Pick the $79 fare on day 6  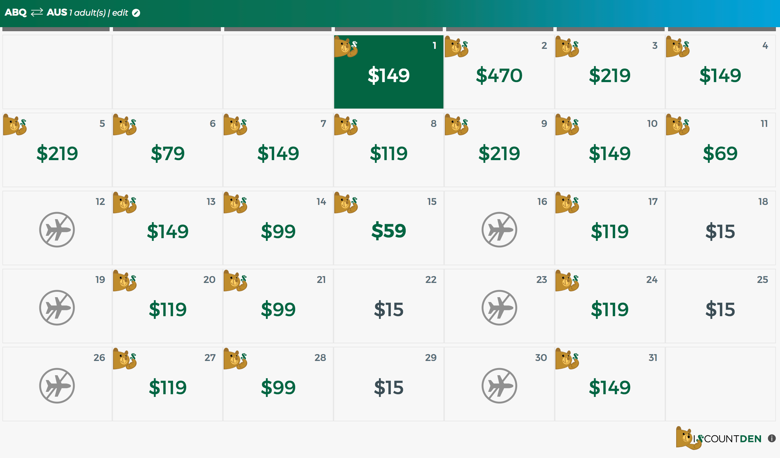tap(168, 153)
